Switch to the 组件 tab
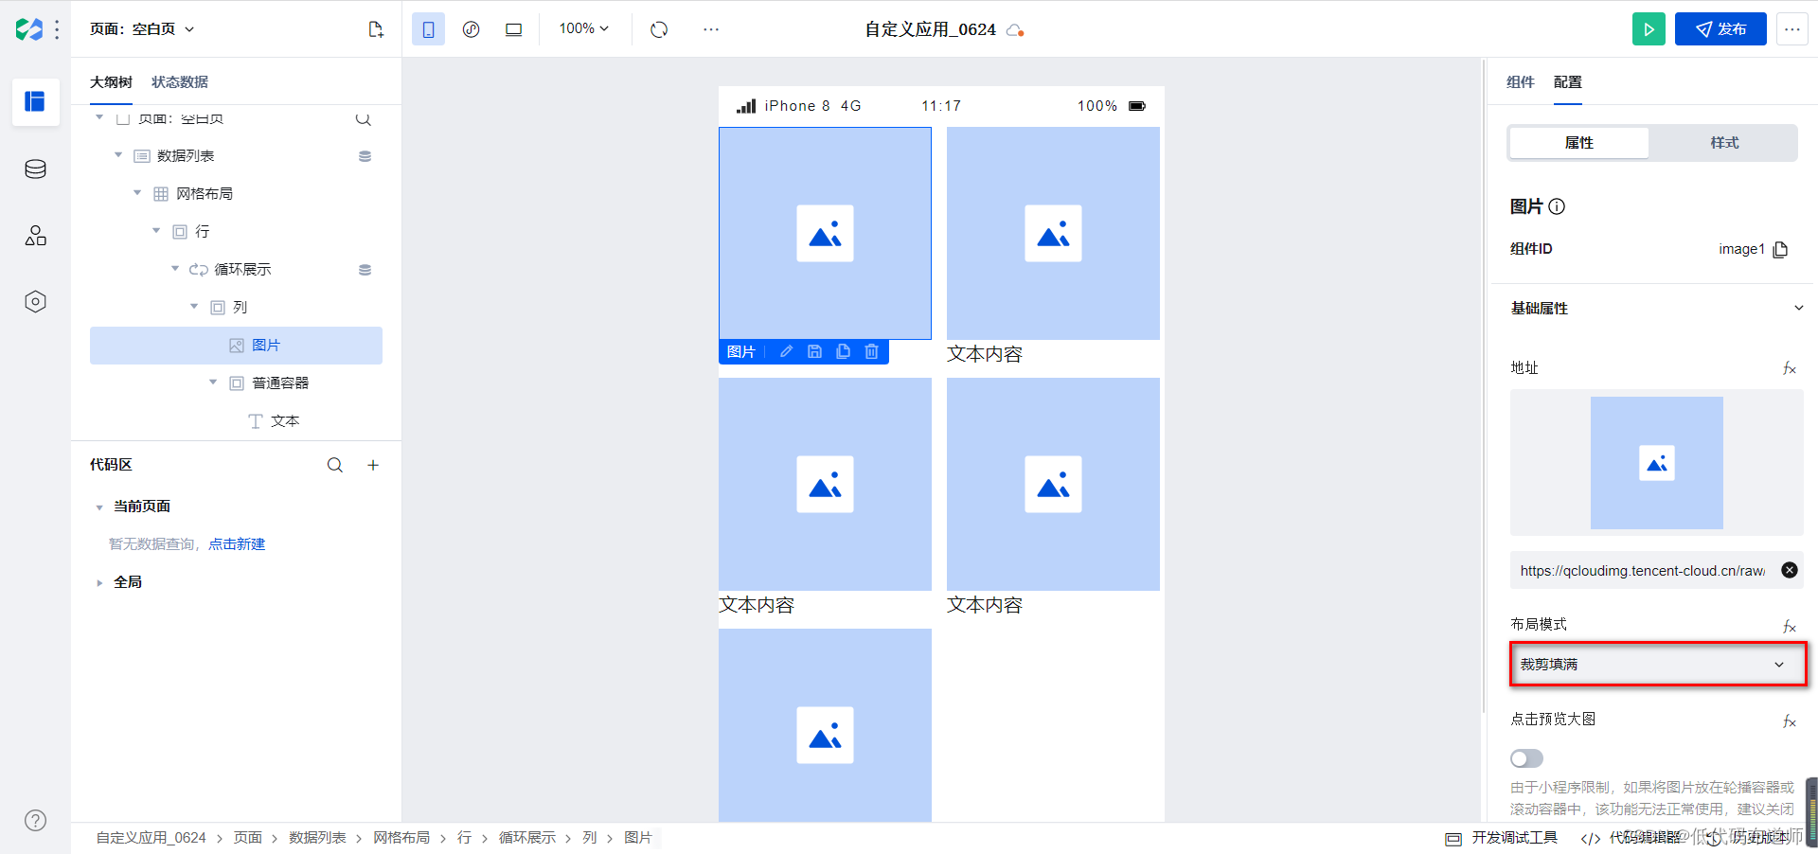This screenshot has height=854, width=1818. (x=1521, y=82)
